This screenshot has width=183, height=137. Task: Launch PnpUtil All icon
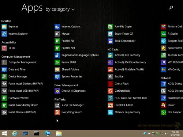(57, 41)
